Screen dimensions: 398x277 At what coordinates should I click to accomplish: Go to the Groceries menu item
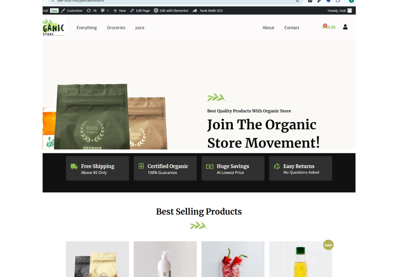(116, 28)
